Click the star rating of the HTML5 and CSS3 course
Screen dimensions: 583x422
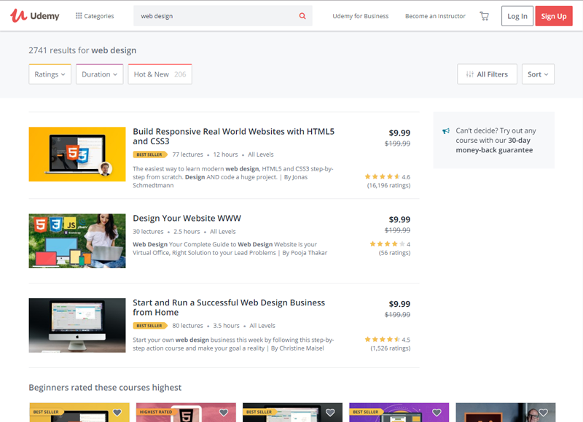tap(382, 176)
